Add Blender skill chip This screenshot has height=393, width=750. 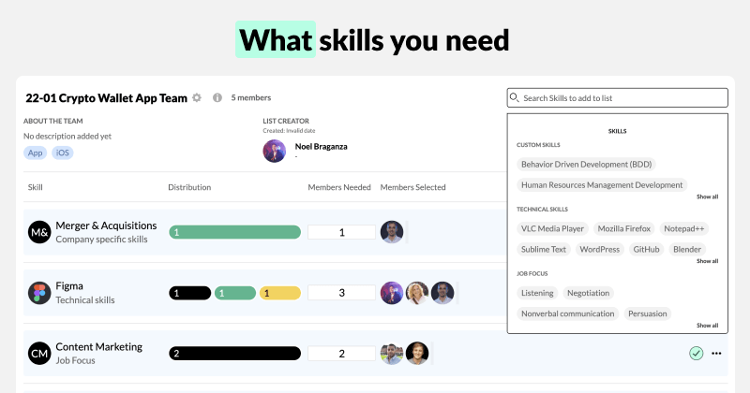[687, 249]
